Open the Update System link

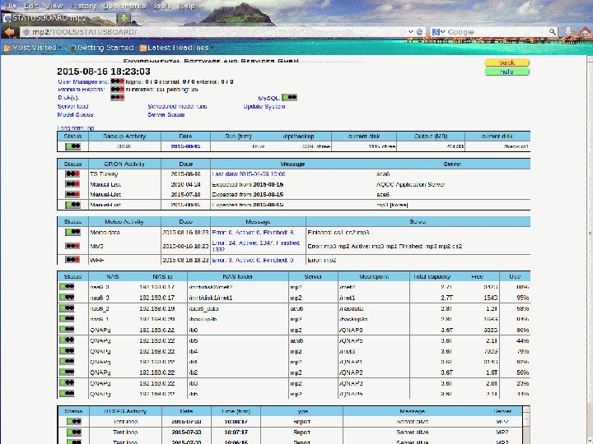point(264,106)
